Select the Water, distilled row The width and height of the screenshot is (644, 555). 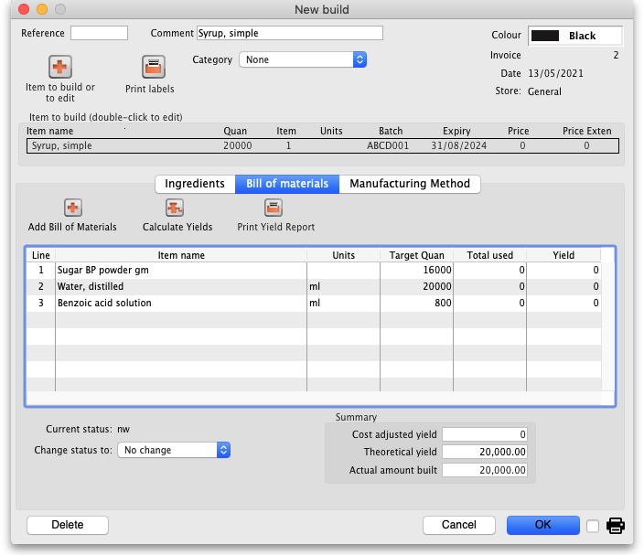point(180,286)
